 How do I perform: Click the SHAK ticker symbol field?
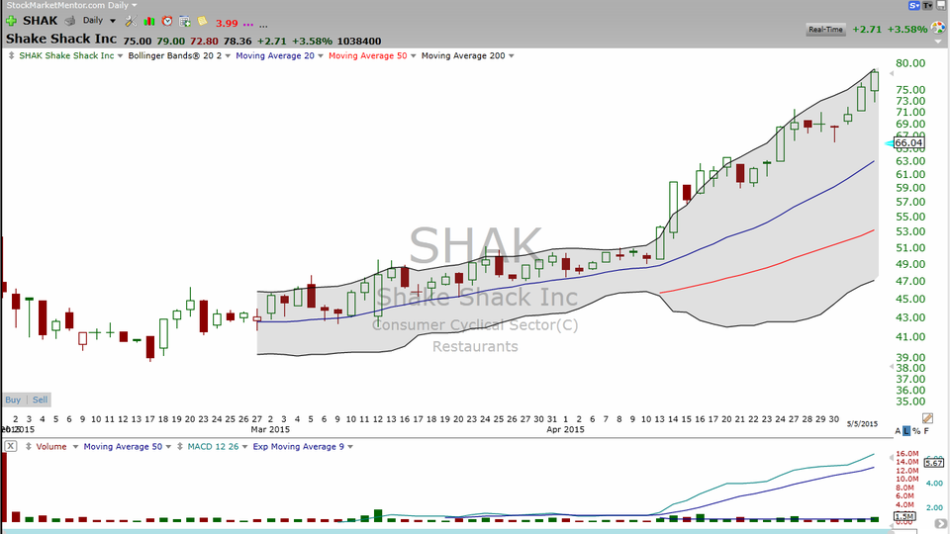pyautogui.click(x=40, y=21)
